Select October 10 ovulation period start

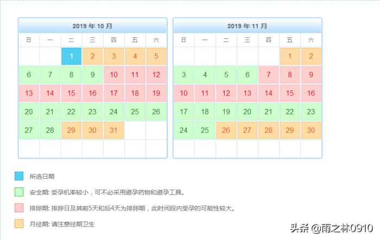tap(113, 75)
